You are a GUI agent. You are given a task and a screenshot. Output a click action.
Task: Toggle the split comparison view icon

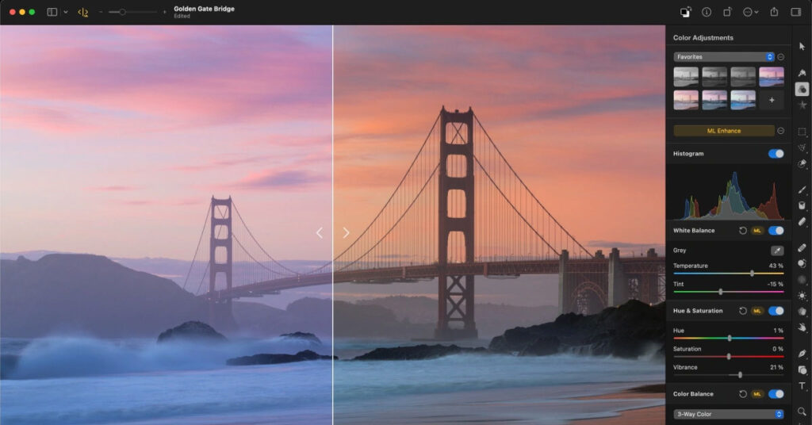tap(83, 12)
